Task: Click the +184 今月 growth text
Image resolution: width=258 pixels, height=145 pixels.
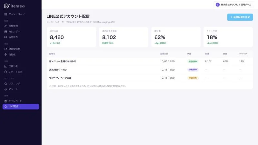Action: [55, 43]
